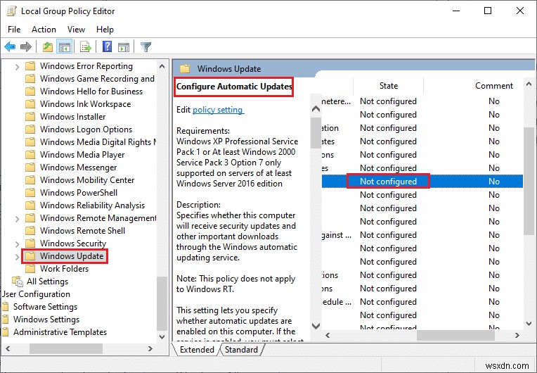
Task: Select Windows Reliability Analysis tree item
Action: [x=92, y=206]
